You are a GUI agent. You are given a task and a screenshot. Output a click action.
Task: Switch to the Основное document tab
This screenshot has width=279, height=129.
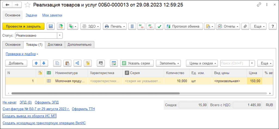point(13,45)
